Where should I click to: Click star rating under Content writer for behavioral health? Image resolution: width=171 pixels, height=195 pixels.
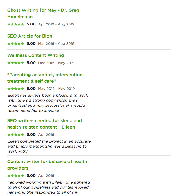[x=16, y=176]
